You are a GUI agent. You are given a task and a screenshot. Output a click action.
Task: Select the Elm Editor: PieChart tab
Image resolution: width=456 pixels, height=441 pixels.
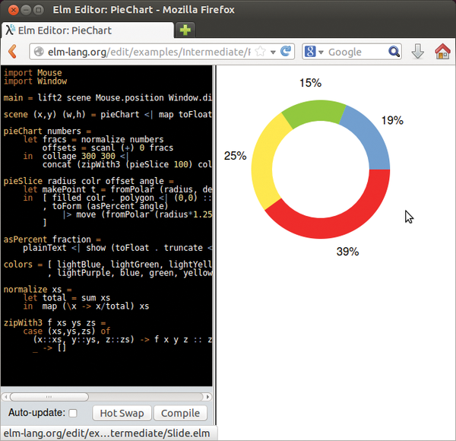pos(87,30)
